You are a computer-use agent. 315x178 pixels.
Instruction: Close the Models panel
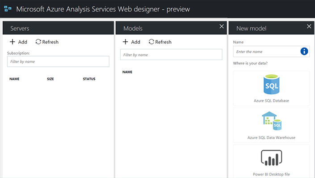[222, 26]
